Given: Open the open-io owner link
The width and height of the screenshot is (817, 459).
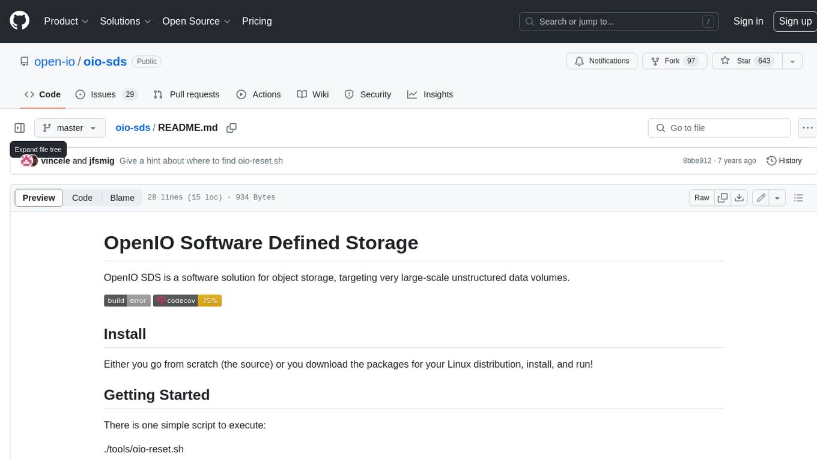Looking at the screenshot, I should (54, 61).
